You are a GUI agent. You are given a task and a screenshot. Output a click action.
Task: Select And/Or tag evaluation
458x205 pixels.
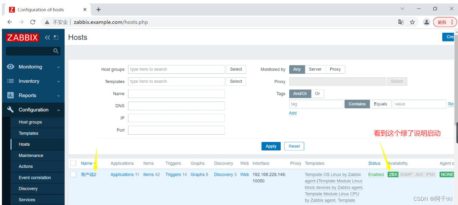click(x=300, y=93)
